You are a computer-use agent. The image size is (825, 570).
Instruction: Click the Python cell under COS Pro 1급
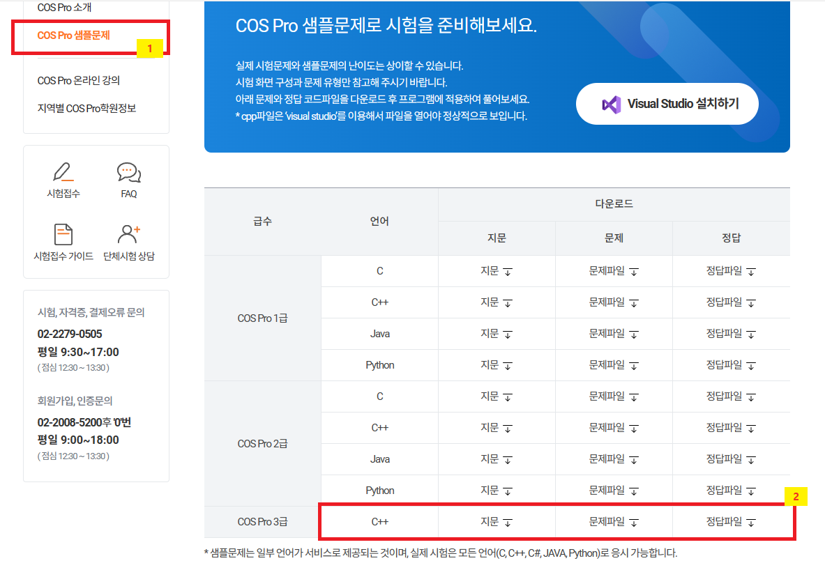pyautogui.click(x=379, y=365)
